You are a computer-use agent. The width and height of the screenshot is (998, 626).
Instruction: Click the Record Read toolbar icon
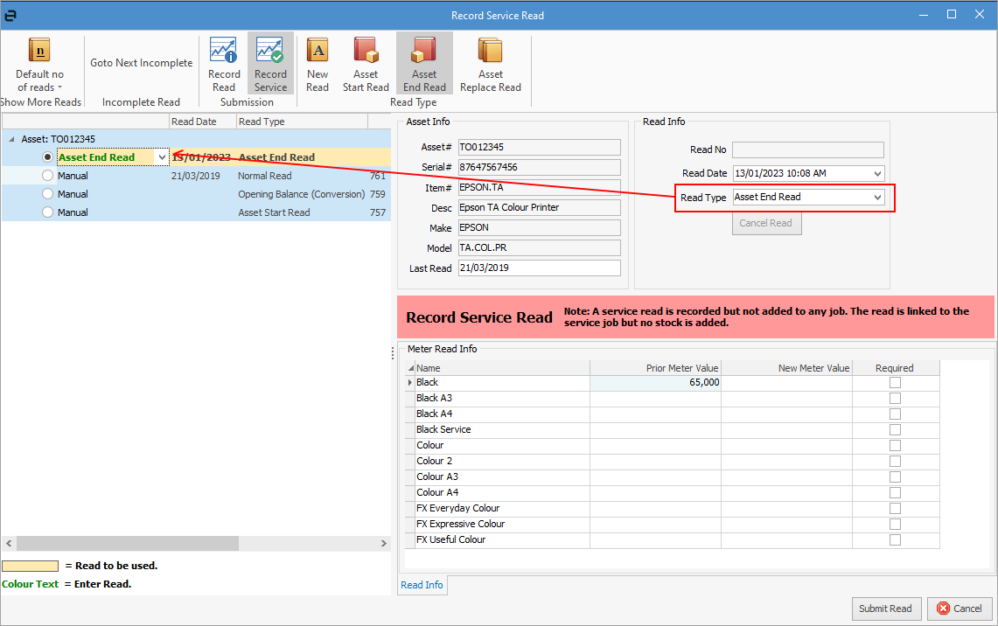(x=224, y=51)
